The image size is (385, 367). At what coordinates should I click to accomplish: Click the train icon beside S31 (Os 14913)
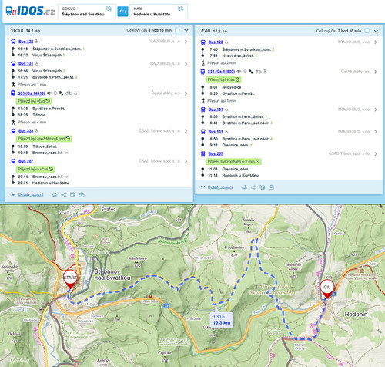tap(13, 93)
